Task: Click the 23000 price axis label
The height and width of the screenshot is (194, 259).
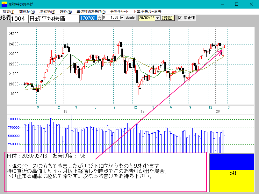Action: click(x=14, y=54)
